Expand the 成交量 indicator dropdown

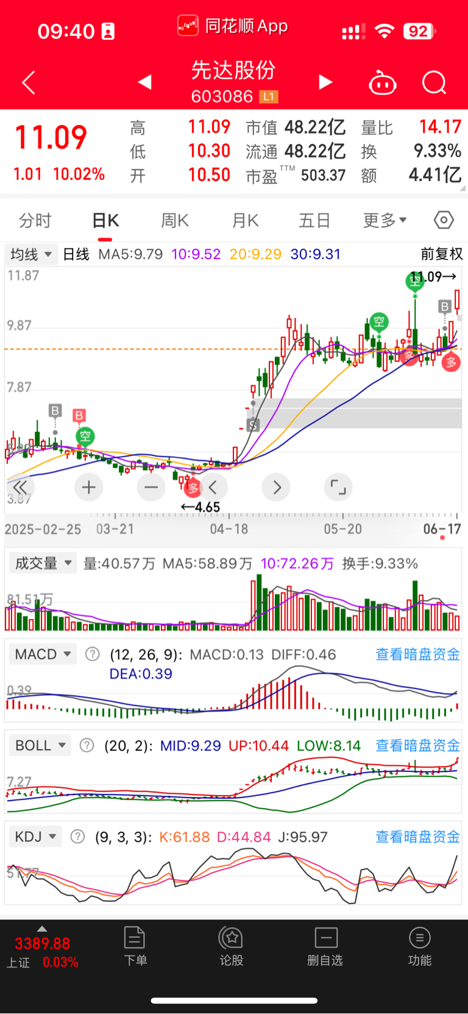tap(43, 563)
